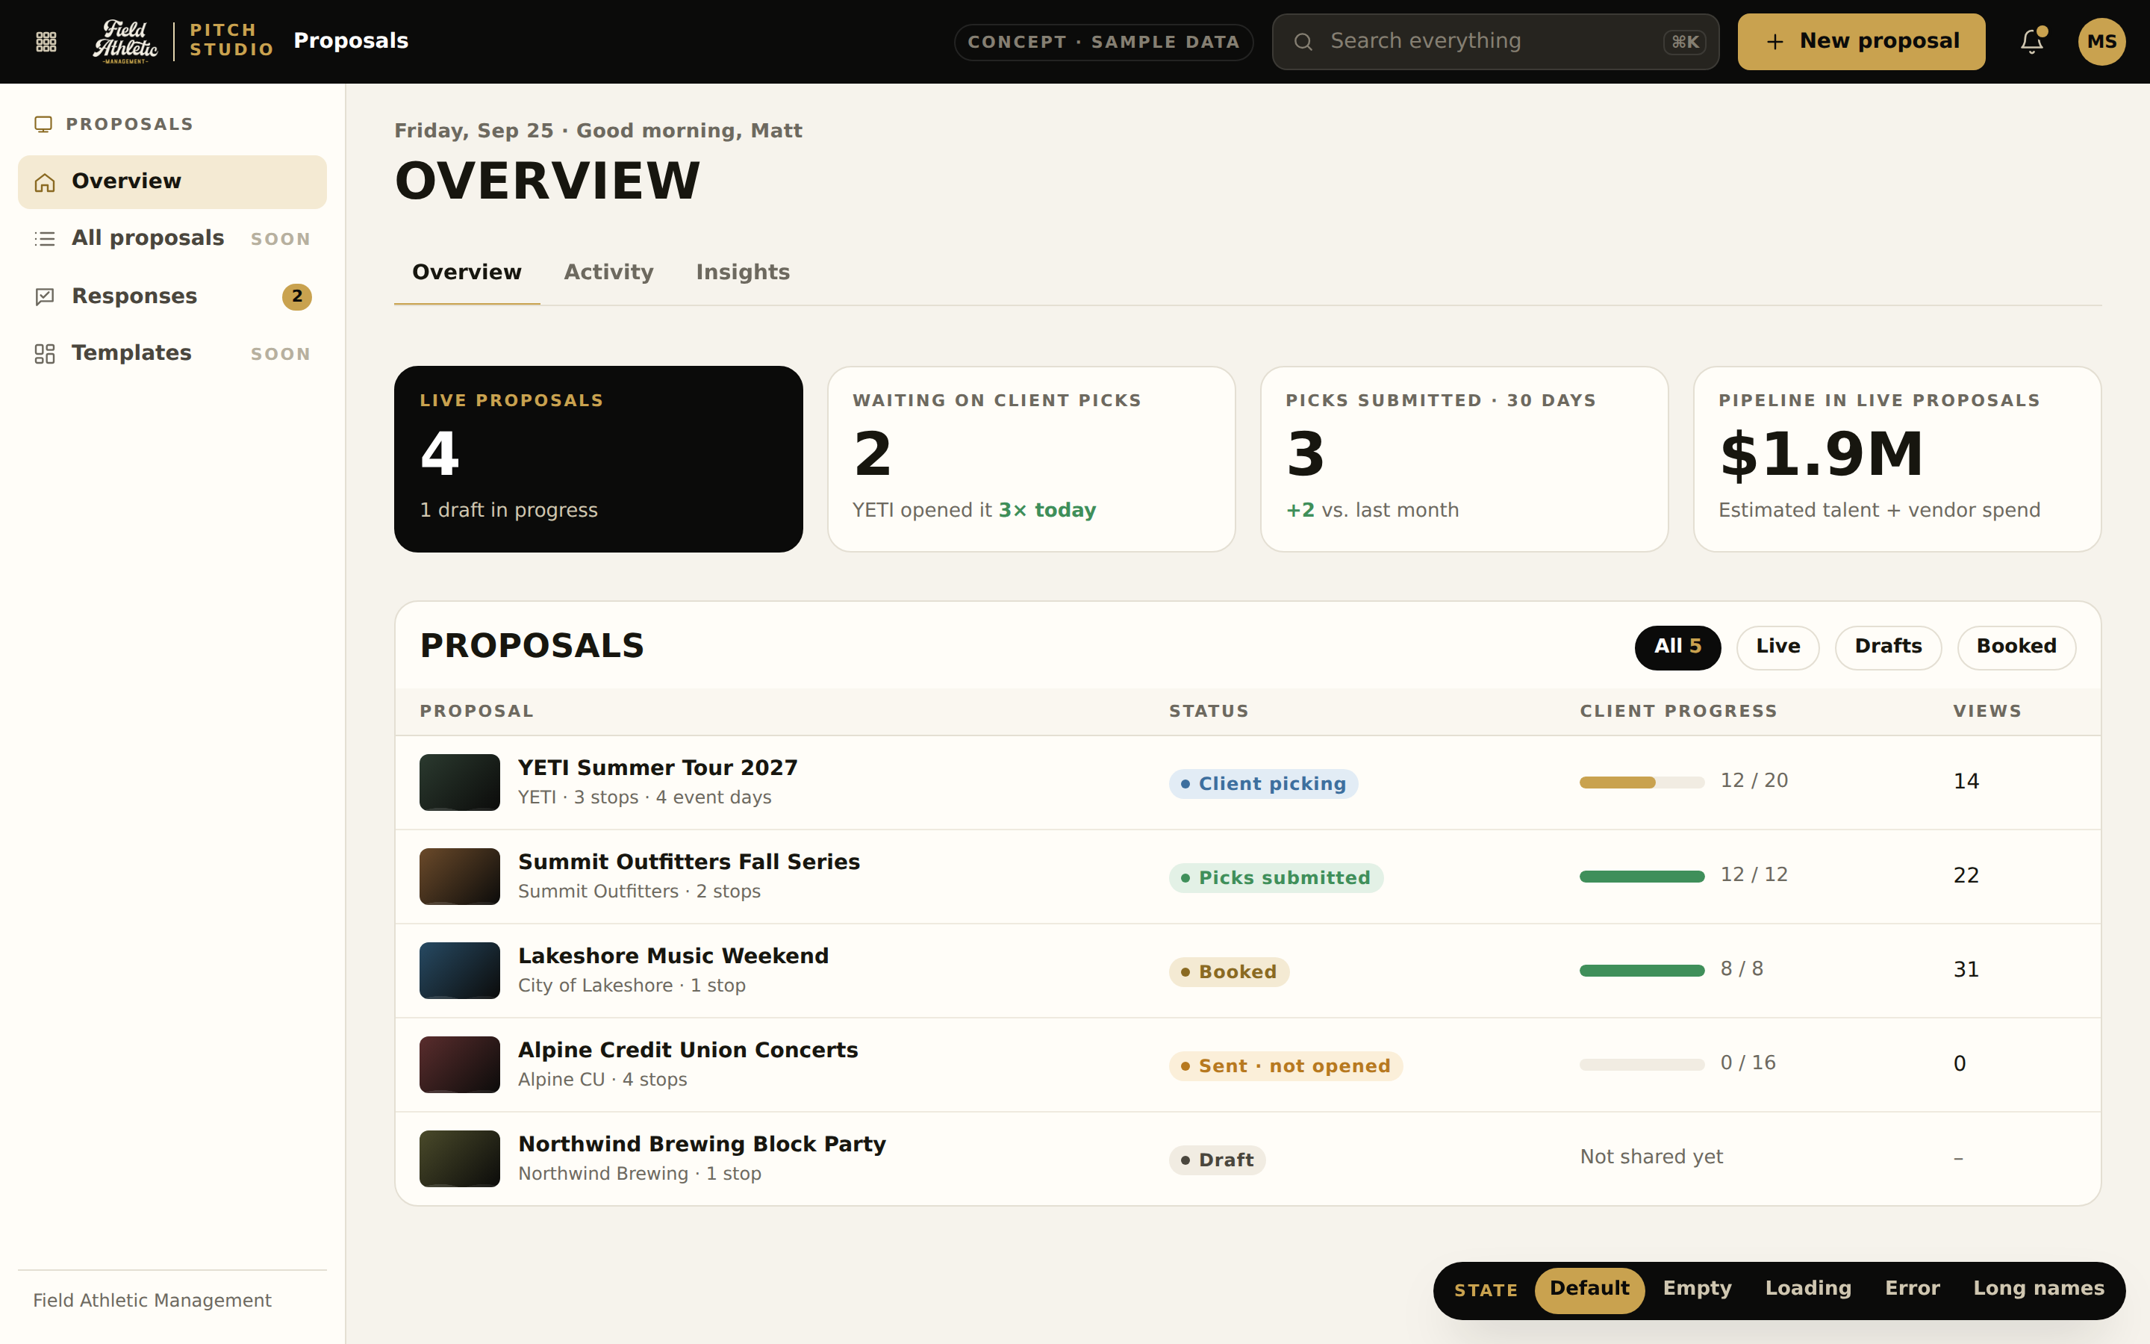This screenshot has height=1344, width=2150.
Task: Create a New proposal
Action: 1860,42
